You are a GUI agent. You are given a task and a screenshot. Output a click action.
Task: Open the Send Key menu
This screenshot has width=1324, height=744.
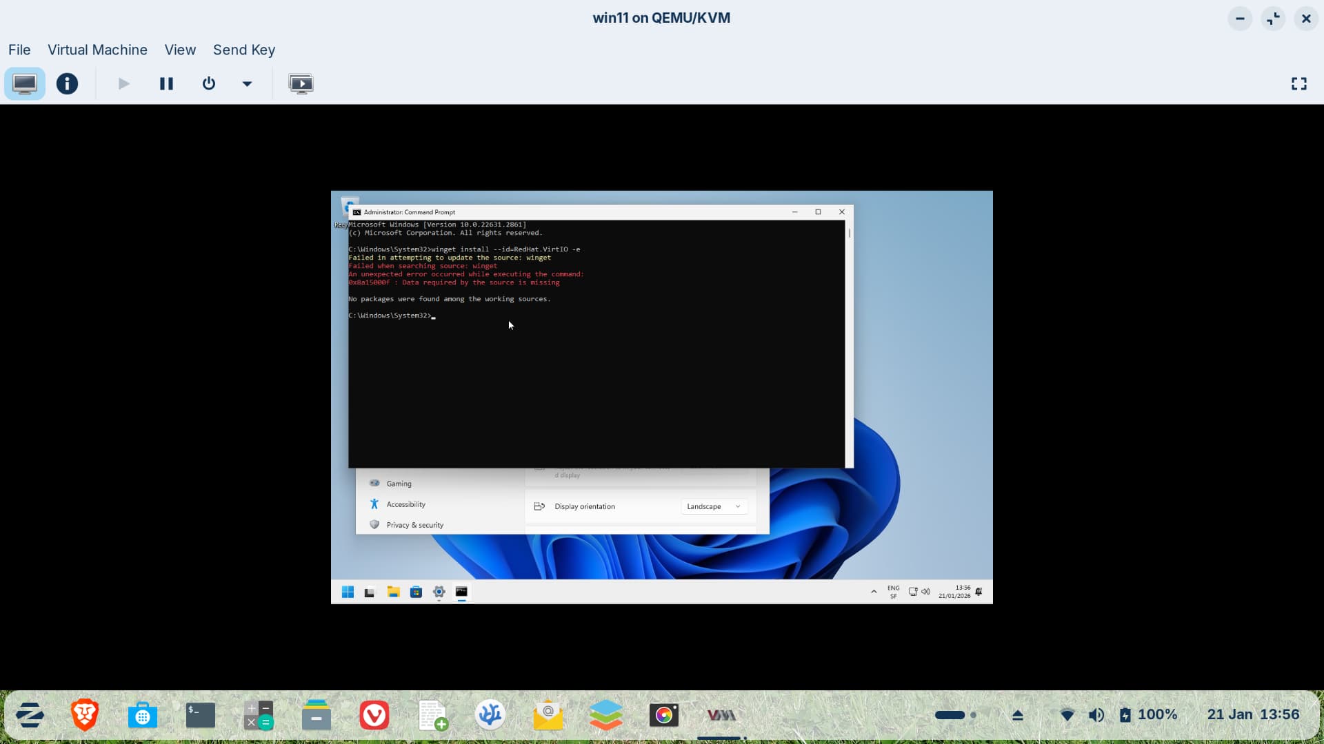pos(244,50)
